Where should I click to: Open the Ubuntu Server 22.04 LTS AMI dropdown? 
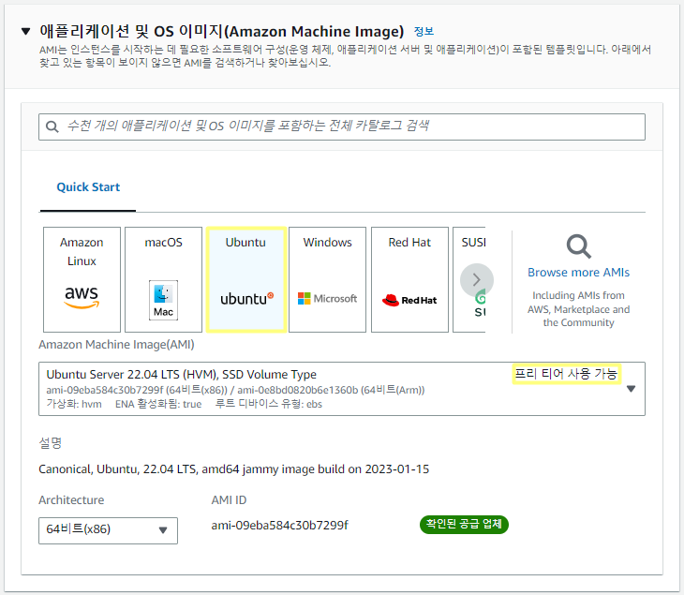342,389
